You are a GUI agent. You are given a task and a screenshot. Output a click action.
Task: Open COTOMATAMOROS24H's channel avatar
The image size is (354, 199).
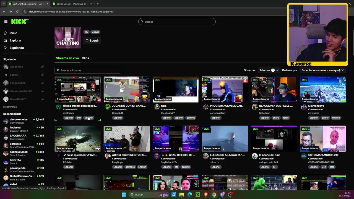click(x=304, y=156)
